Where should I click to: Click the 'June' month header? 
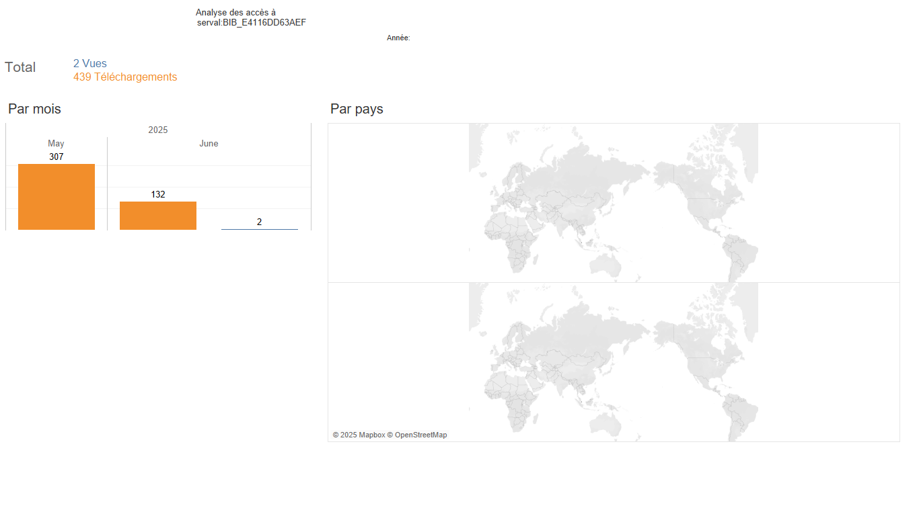point(209,144)
